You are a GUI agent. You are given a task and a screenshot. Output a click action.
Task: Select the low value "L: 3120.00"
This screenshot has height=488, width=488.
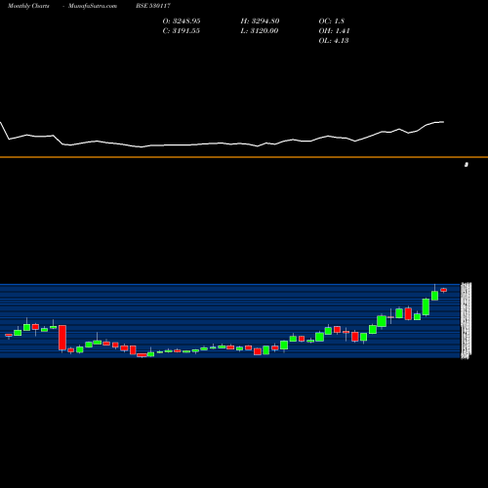click(x=260, y=31)
